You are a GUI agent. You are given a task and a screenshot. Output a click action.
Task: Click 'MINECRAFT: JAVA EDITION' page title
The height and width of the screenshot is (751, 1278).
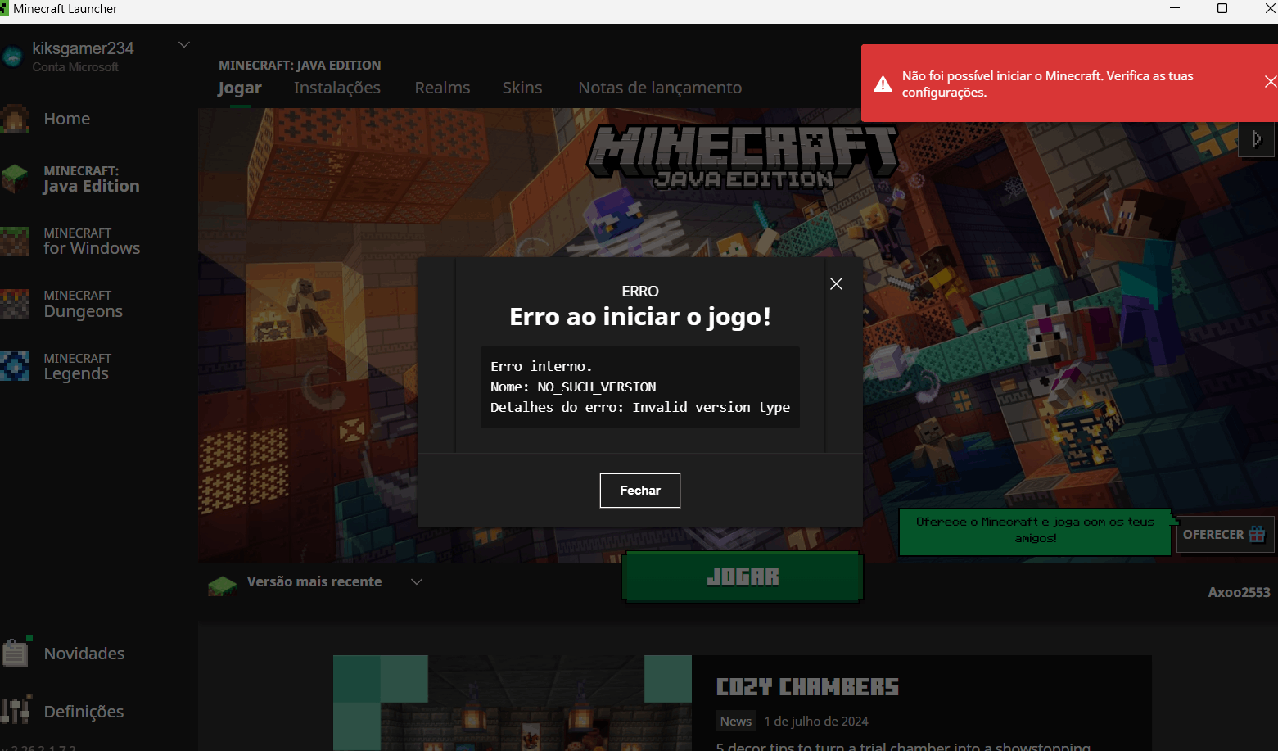click(300, 65)
